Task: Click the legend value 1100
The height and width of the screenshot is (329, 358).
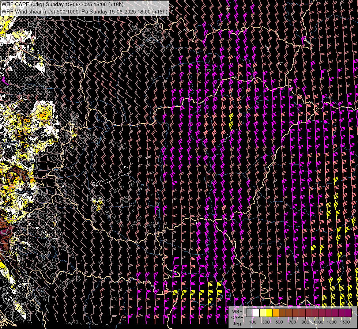Action: pos(319,322)
